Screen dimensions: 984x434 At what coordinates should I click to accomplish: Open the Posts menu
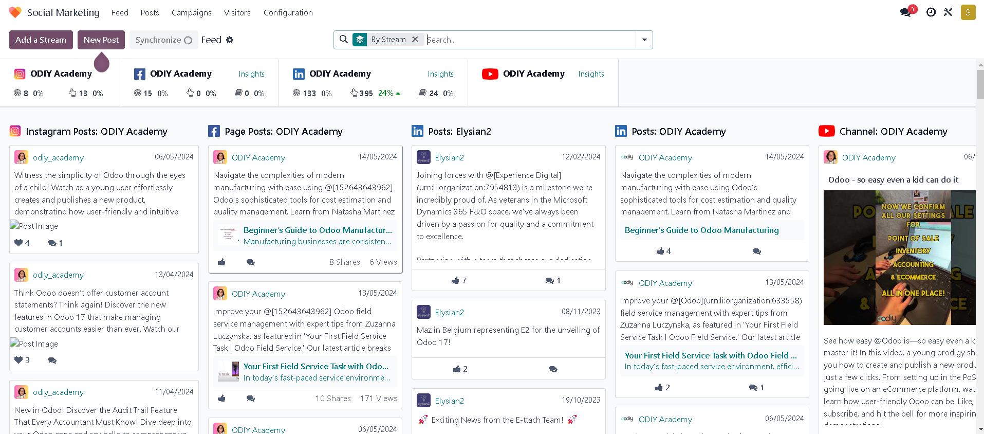[150, 12]
